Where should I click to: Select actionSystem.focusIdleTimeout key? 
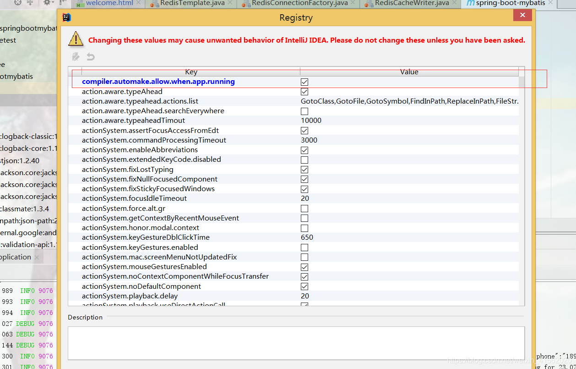pyautogui.click(x=135, y=198)
